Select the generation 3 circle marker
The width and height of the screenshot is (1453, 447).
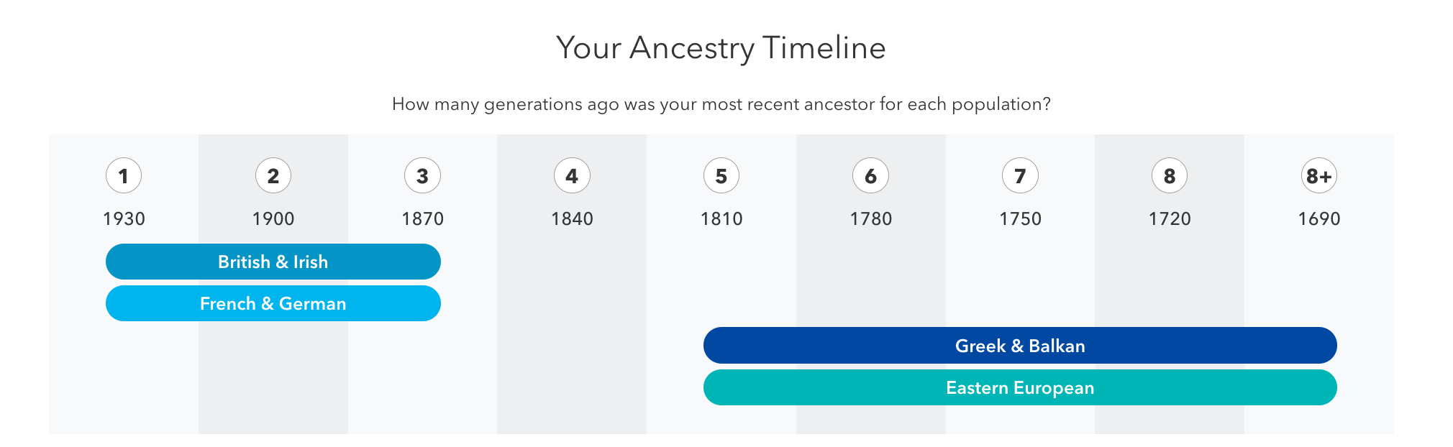(422, 175)
